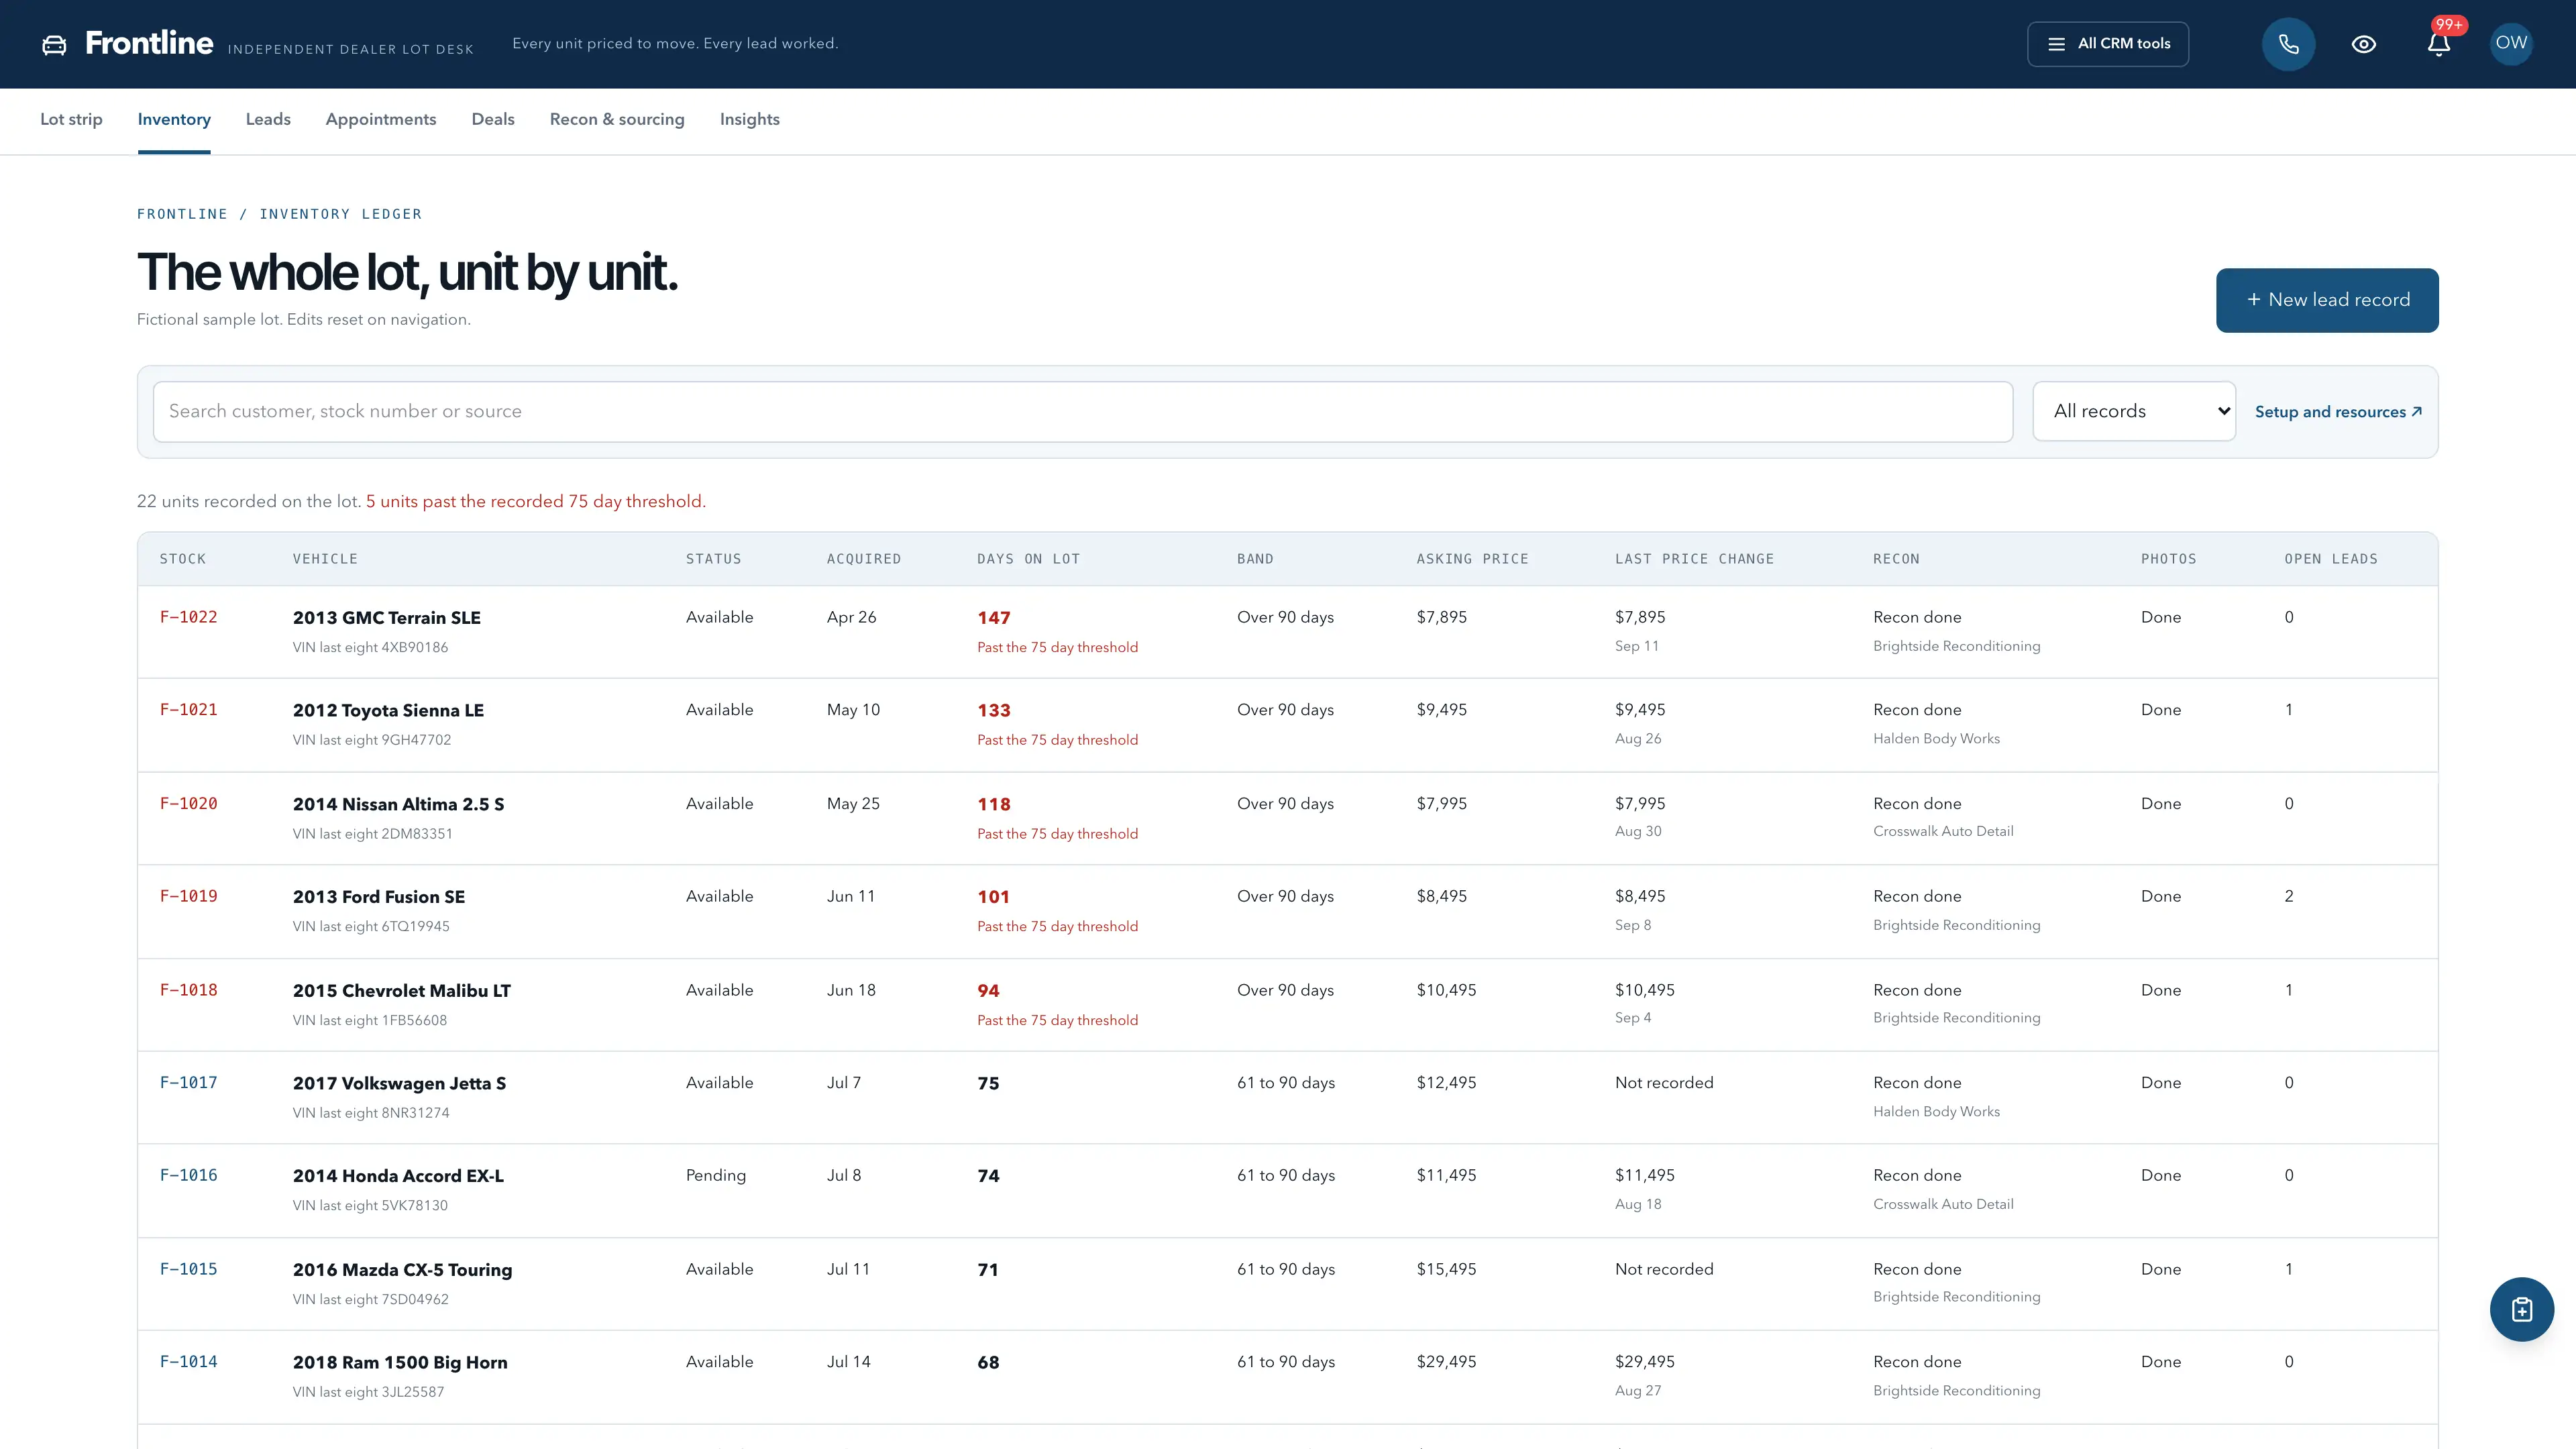
Task: Open notifications bell with 99+ badge
Action: point(2439,44)
